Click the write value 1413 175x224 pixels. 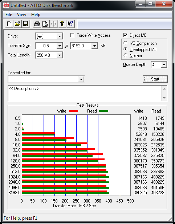tap(142, 118)
